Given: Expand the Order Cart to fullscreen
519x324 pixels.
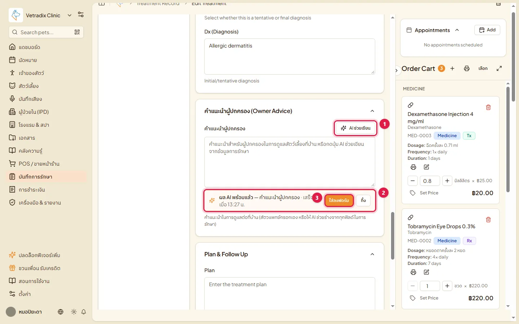Looking at the screenshot, I should tap(499, 68).
